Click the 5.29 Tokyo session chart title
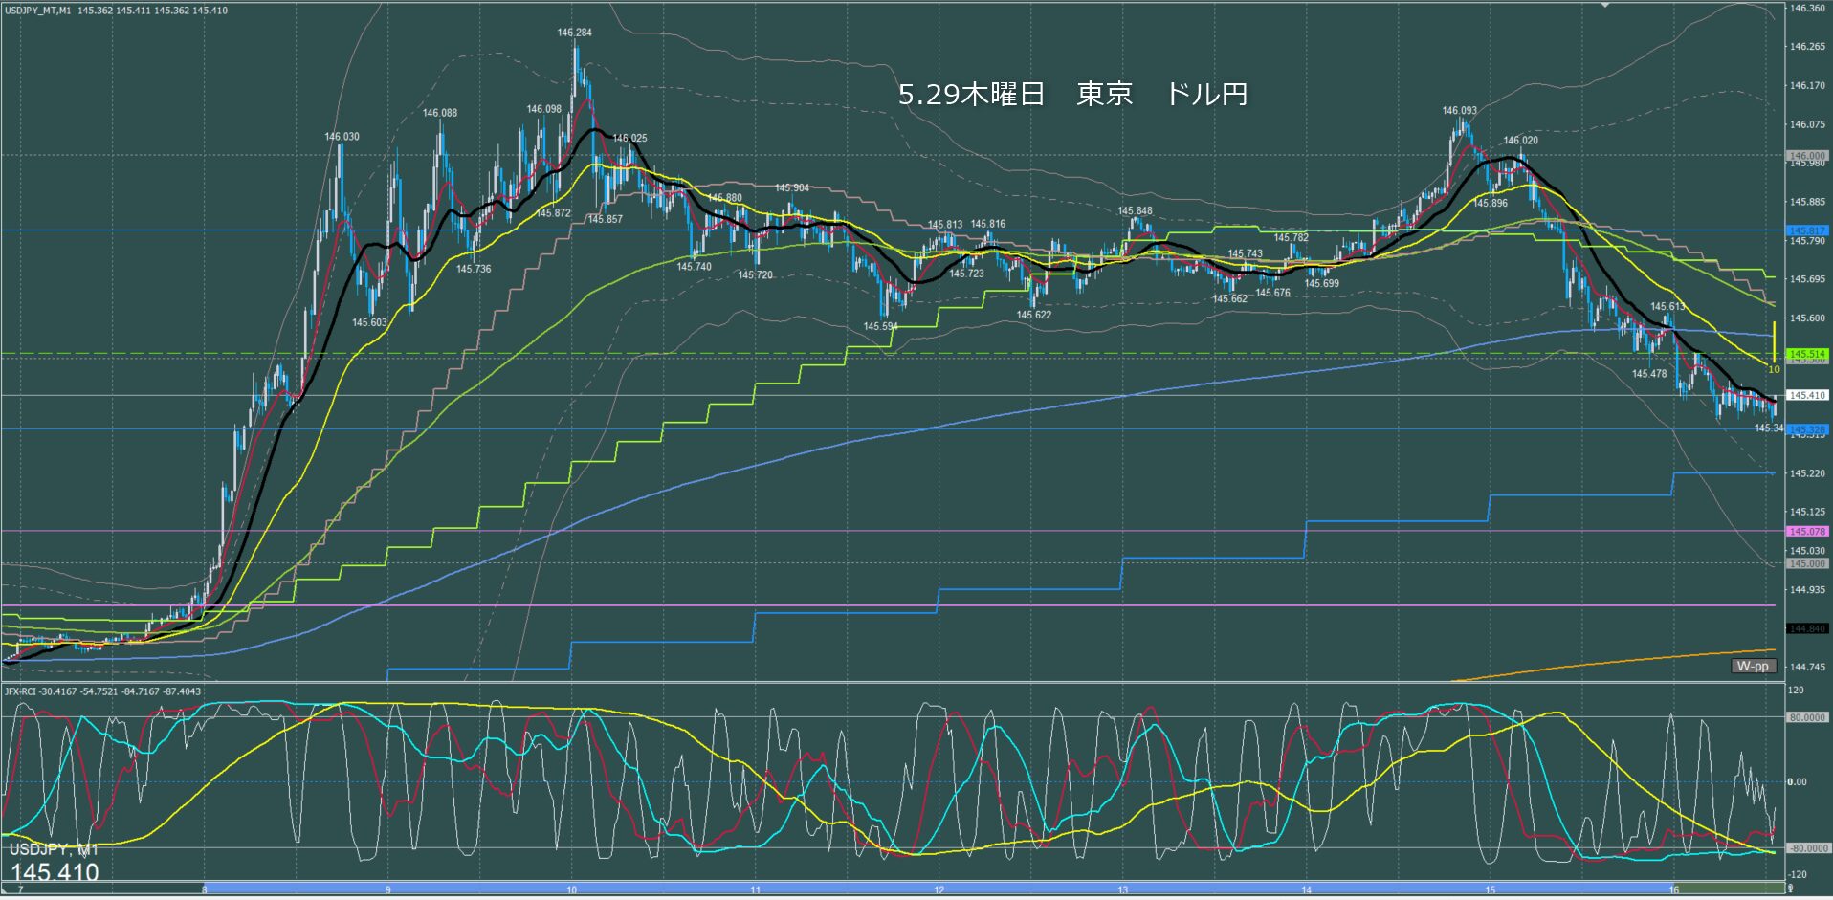1833x900 pixels. point(1073,94)
